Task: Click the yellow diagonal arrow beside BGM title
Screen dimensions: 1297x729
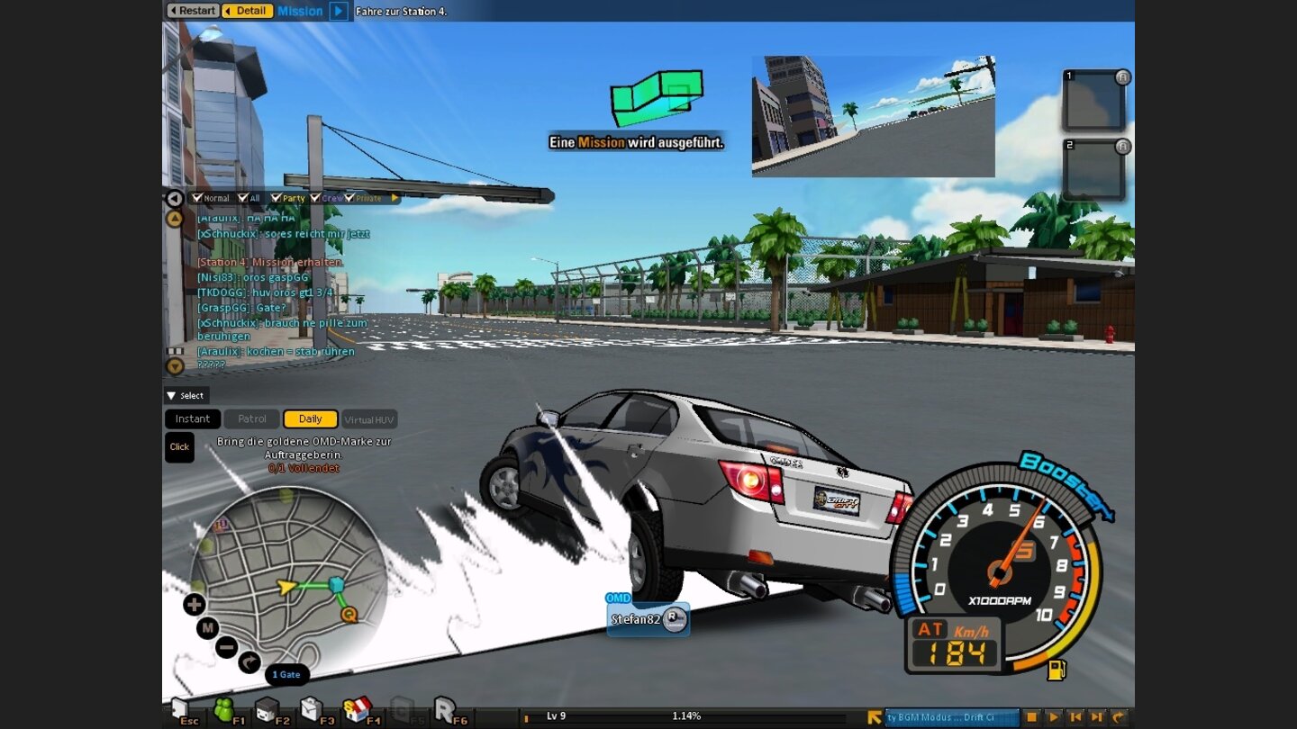Action: [874, 717]
